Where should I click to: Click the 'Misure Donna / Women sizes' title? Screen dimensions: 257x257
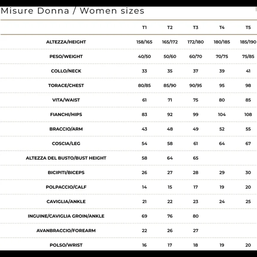tap(73, 11)
